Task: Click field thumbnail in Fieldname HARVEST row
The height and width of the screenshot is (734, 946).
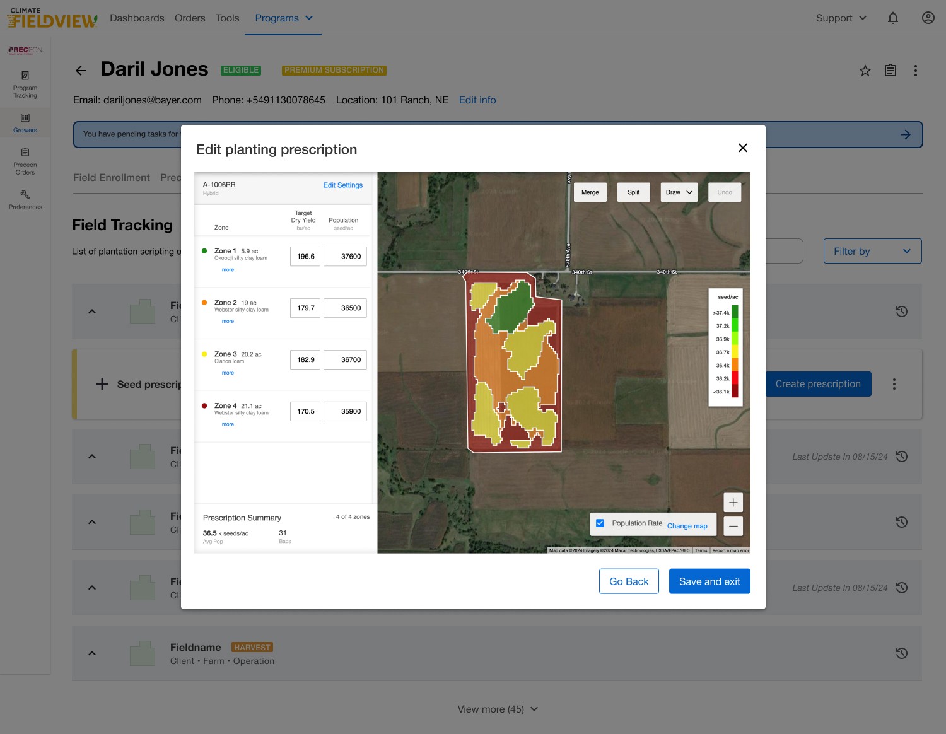Action: (x=143, y=653)
